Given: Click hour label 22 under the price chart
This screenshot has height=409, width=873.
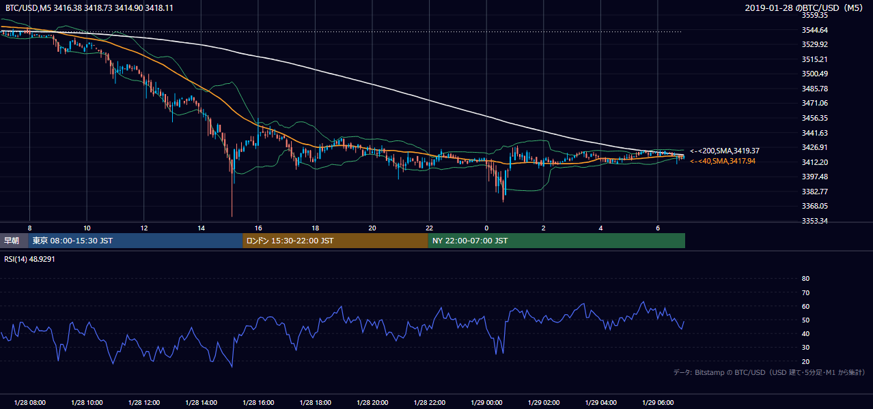Looking at the screenshot, I should 429,228.
